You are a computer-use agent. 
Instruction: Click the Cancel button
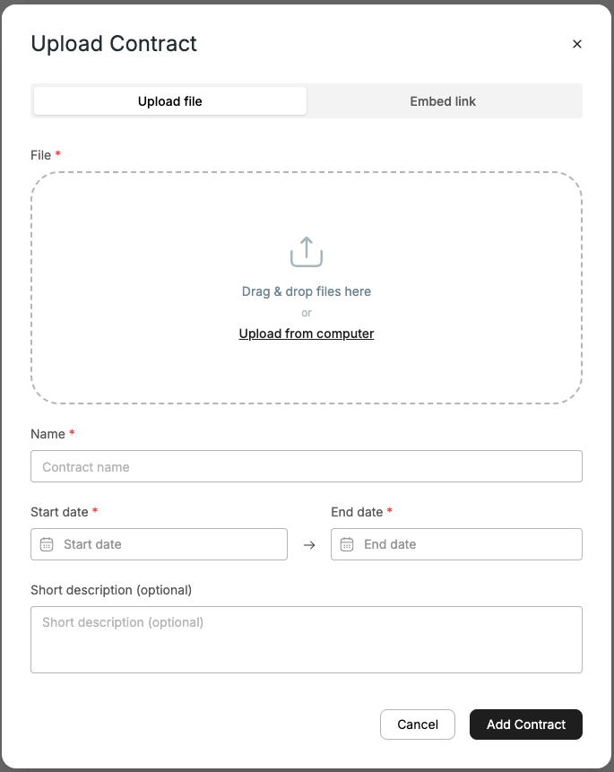pyautogui.click(x=418, y=724)
